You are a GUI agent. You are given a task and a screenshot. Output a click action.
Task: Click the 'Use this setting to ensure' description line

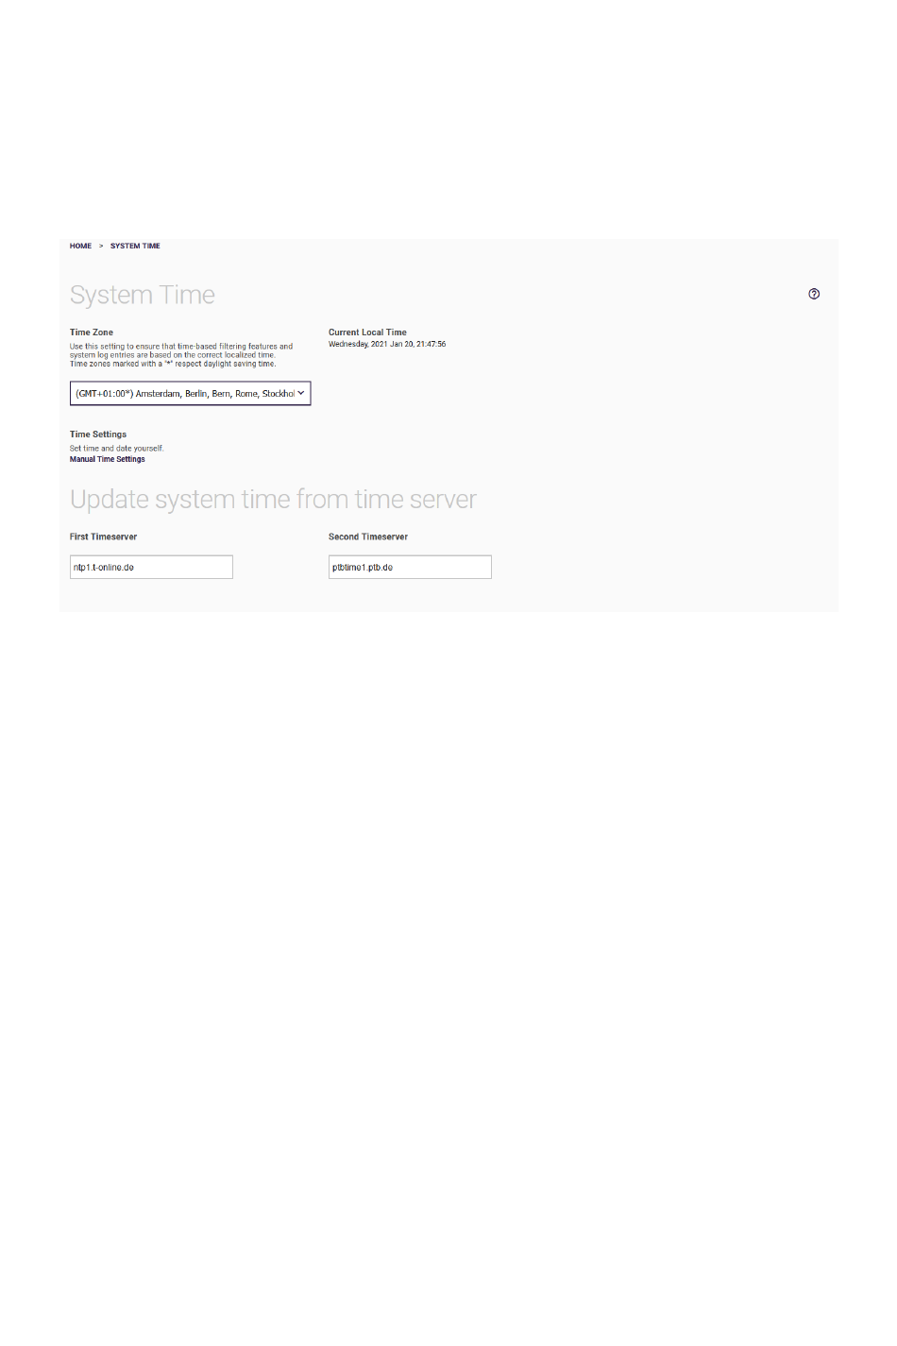click(181, 347)
